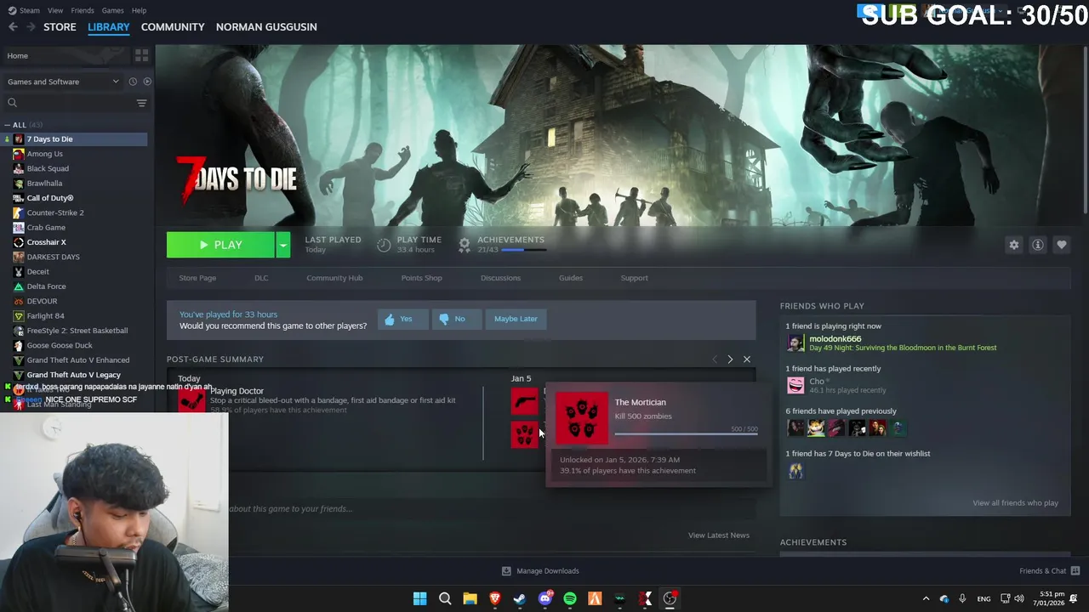Click the Playing Doctor achievement icon
1089x612 pixels.
click(191, 399)
